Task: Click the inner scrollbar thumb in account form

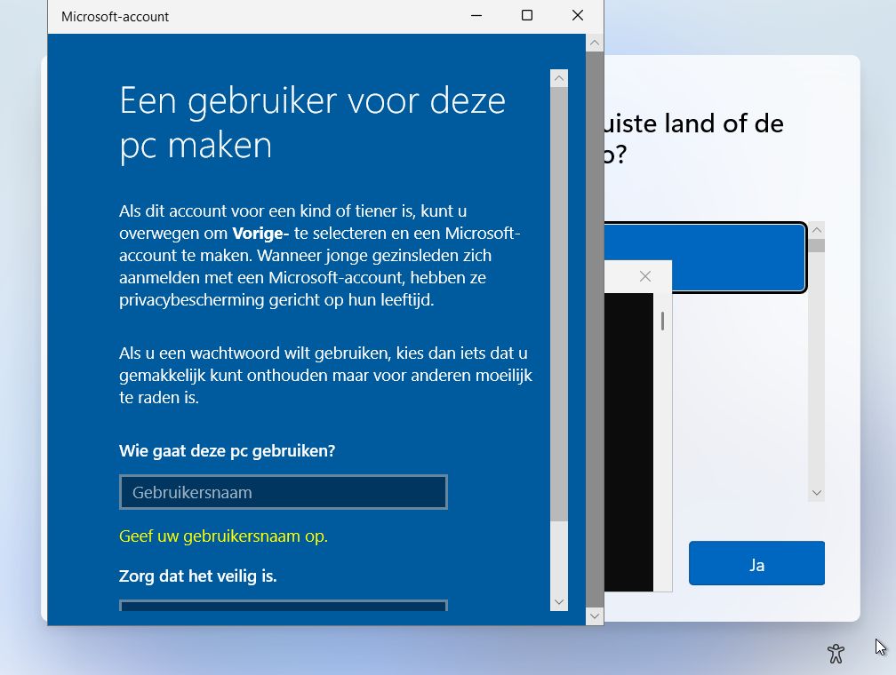Action: (x=559, y=304)
